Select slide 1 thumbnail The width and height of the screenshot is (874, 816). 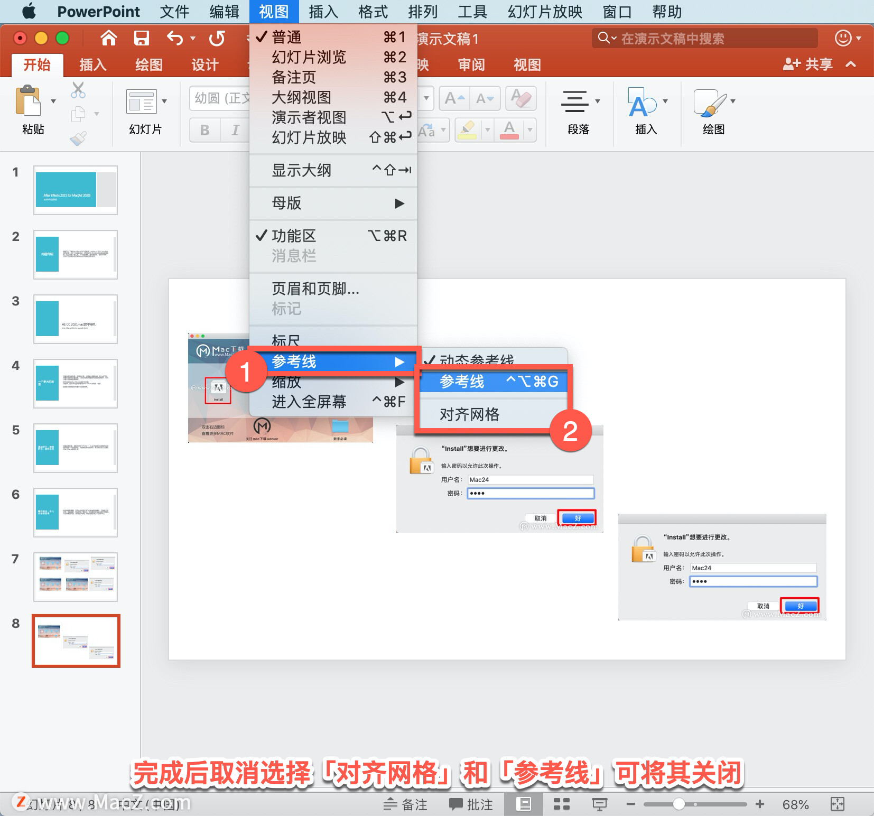(76, 190)
